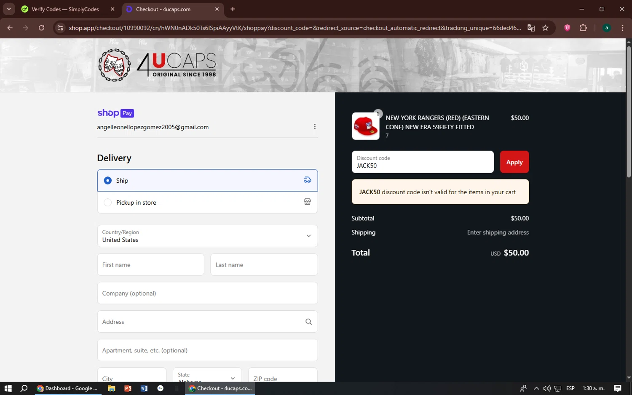This screenshot has height=395, width=632.
Task: Show hidden system tray icons
Action: (x=536, y=388)
